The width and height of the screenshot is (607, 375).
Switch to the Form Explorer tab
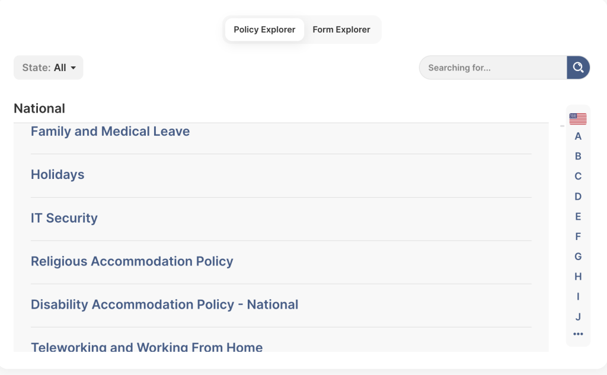(341, 30)
